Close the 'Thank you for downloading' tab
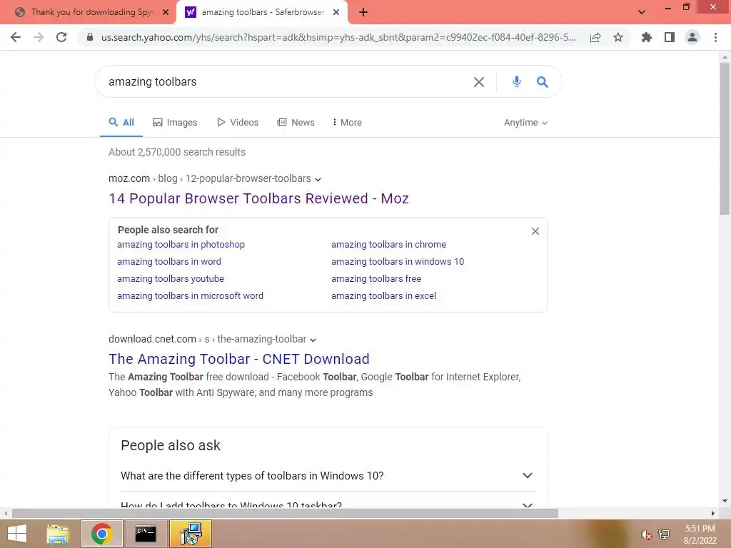731x548 pixels. pos(166,13)
